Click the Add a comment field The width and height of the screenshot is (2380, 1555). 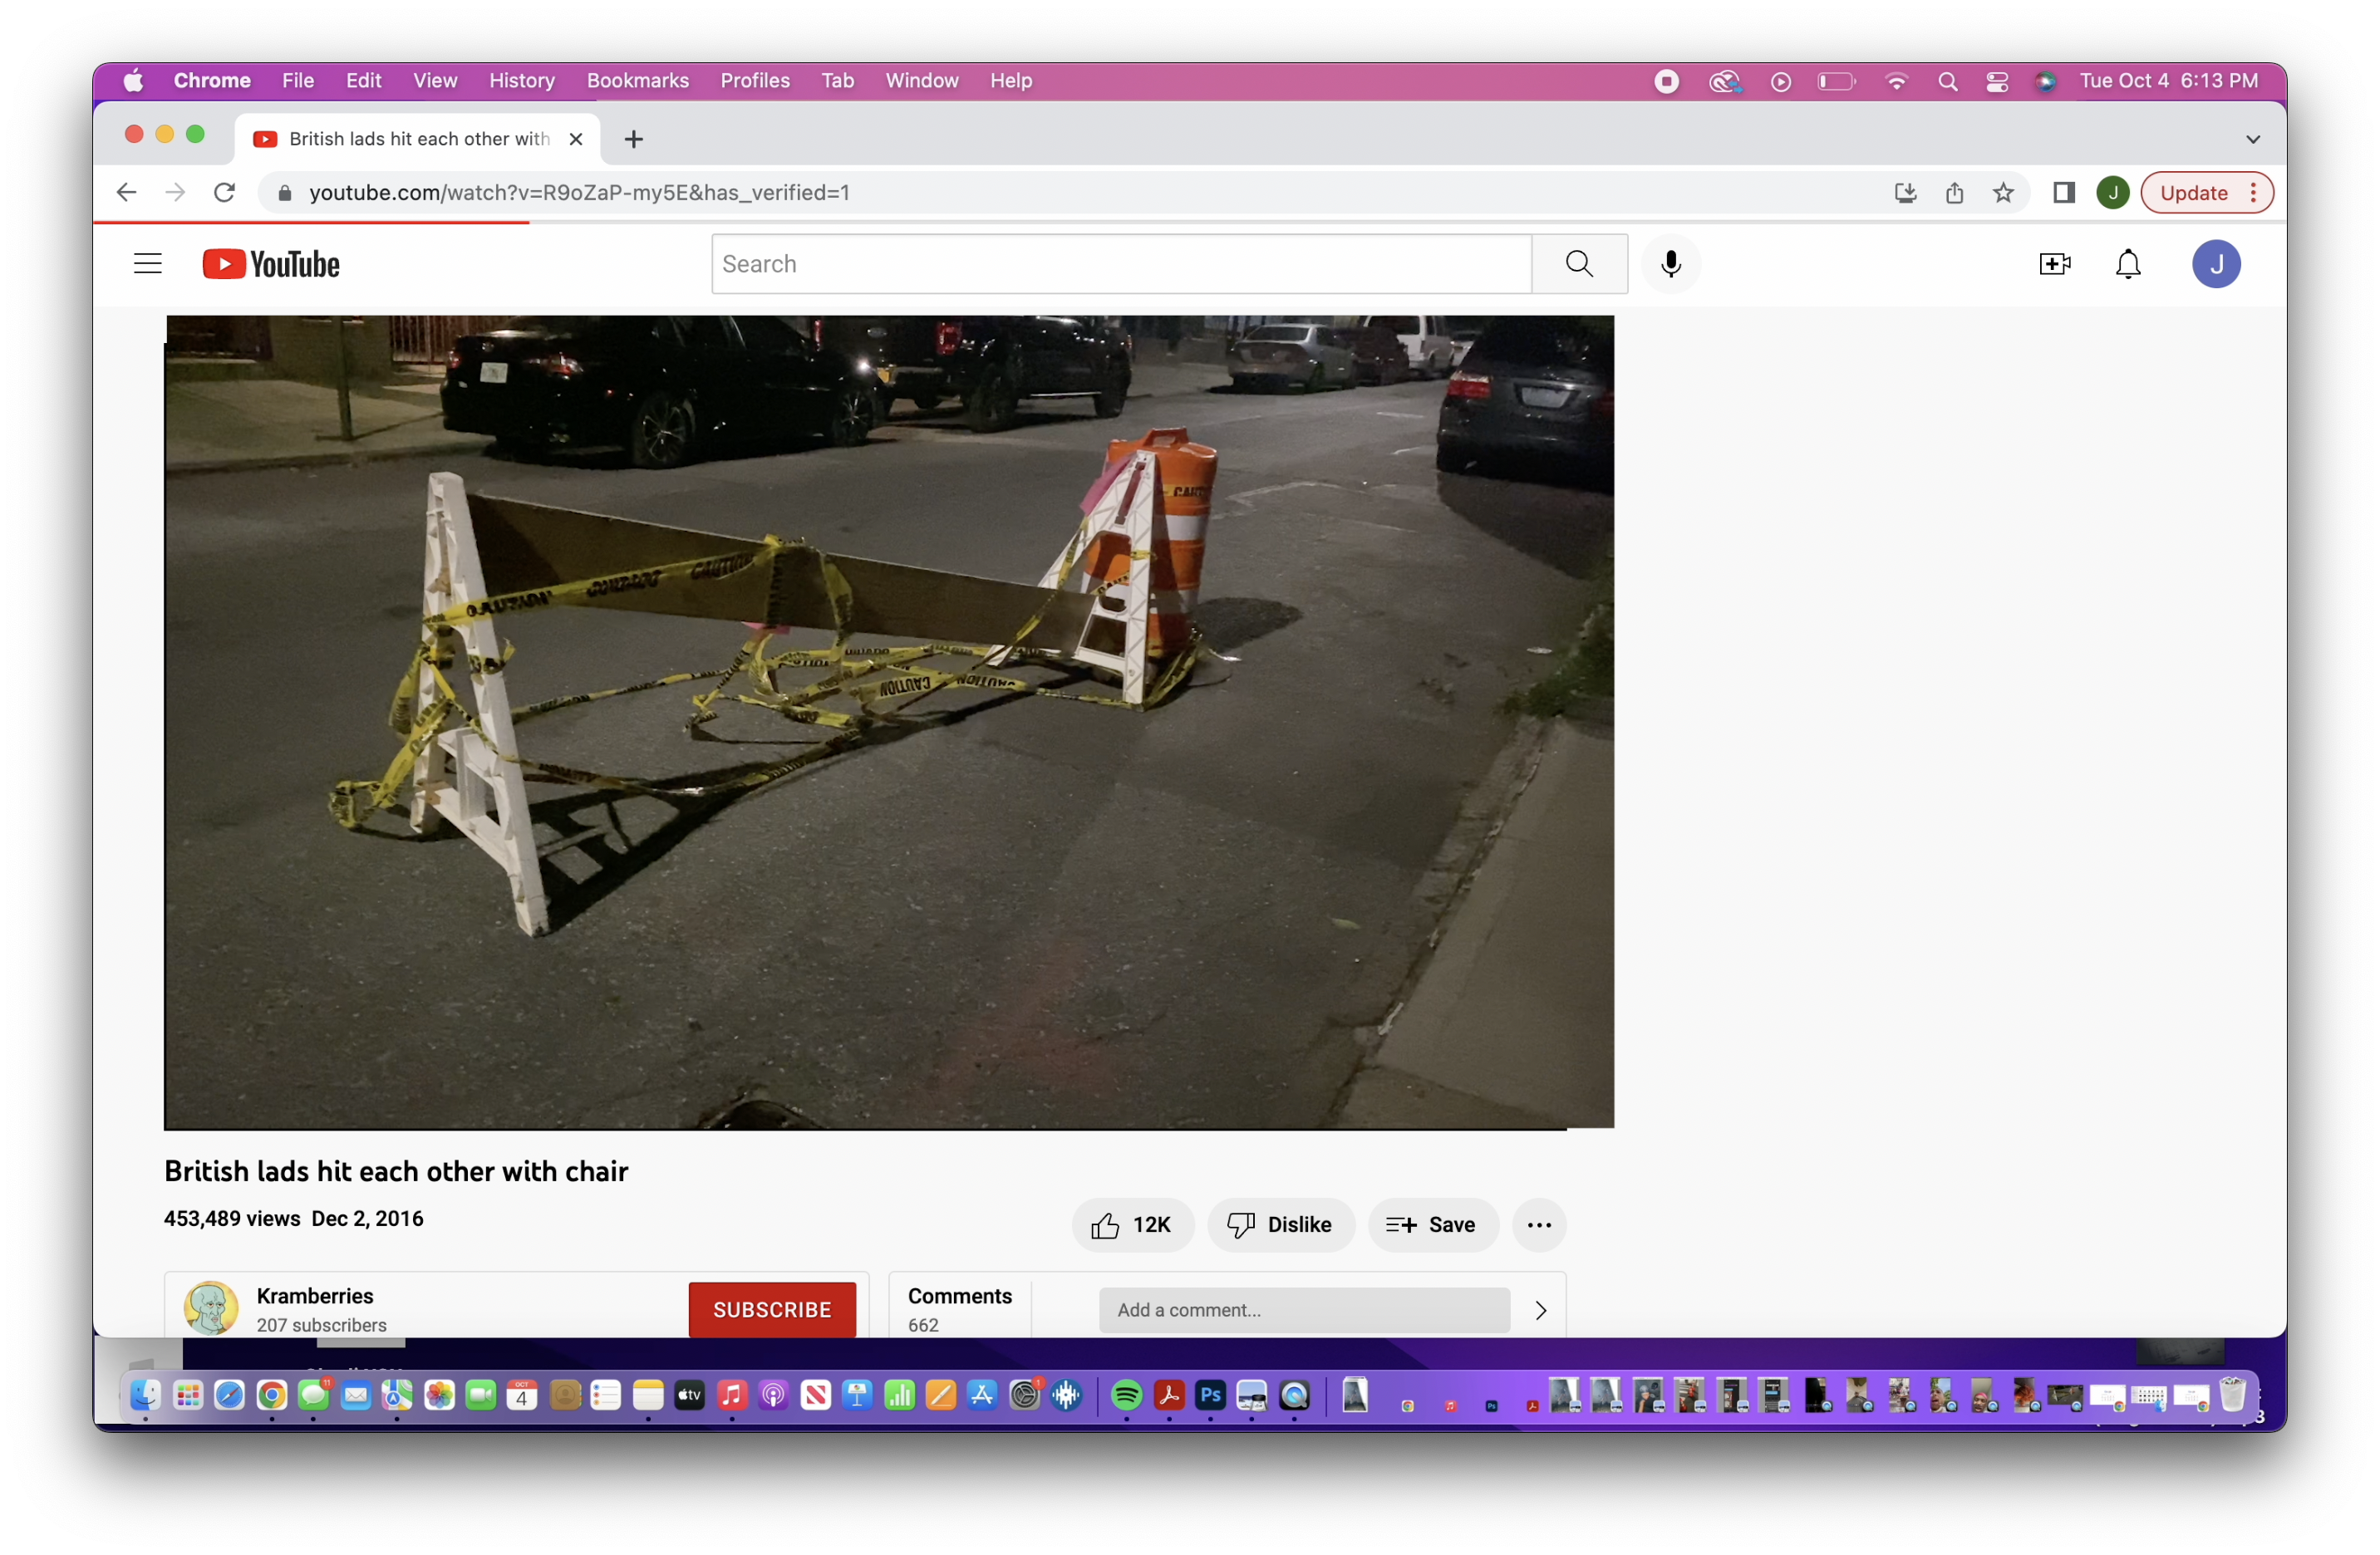(x=1303, y=1310)
